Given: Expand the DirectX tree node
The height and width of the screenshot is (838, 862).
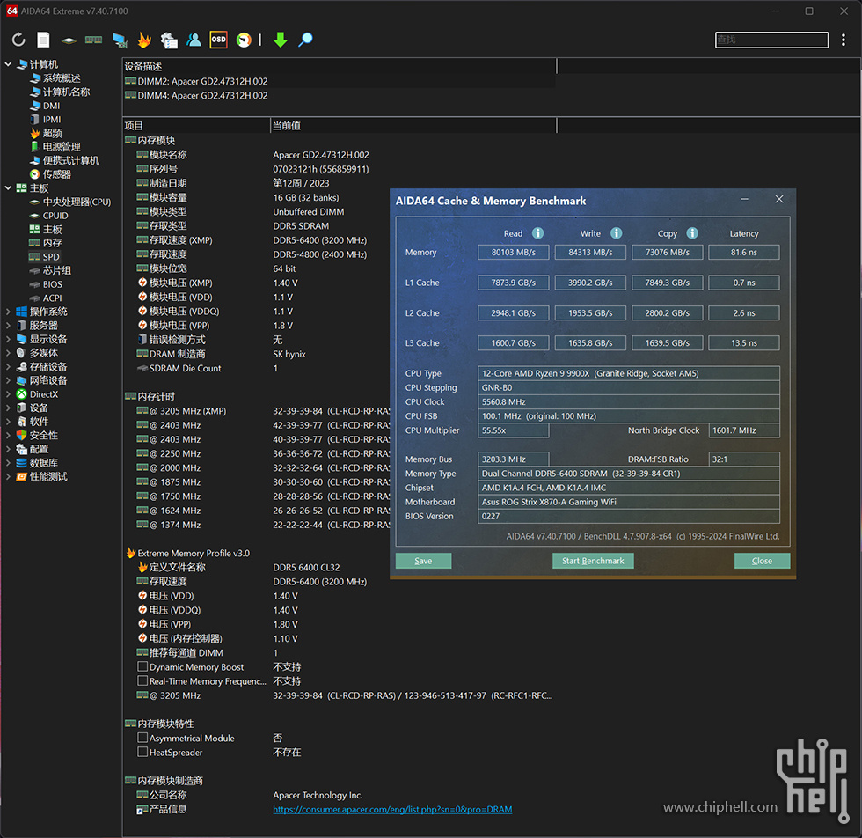Looking at the screenshot, I should (x=9, y=394).
